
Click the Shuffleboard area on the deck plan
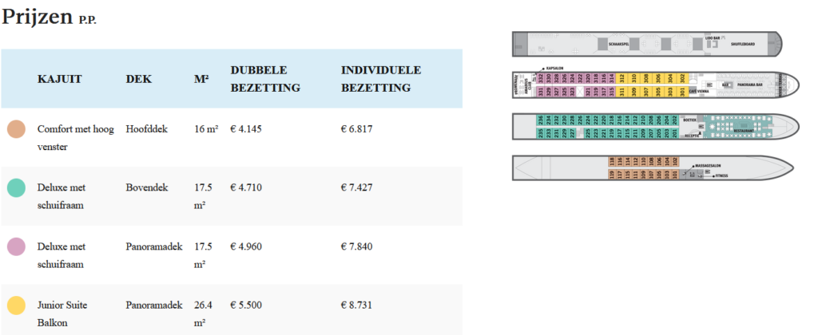pos(744,44)
